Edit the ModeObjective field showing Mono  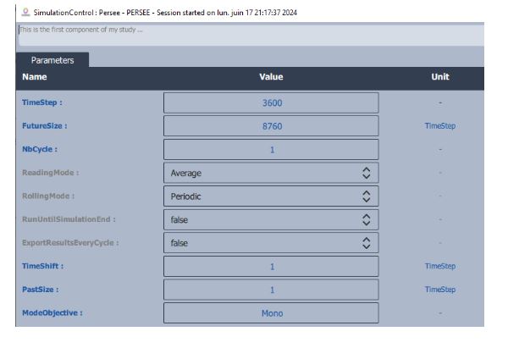(x=271, y=313)
